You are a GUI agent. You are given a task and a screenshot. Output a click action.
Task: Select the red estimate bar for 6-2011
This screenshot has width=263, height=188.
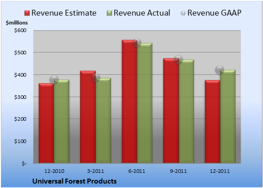point(130,102)
